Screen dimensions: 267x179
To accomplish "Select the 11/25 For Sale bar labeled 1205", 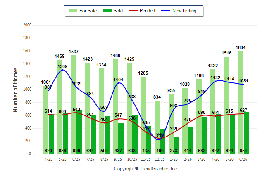I will pyautogui.click(x=143, y=115).
